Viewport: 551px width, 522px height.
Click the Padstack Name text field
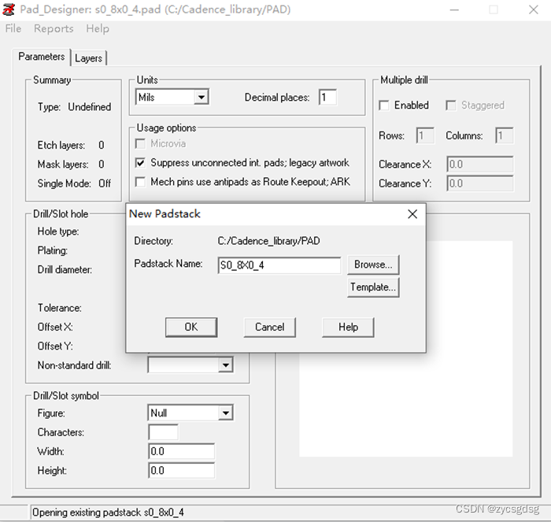point(279,265)
